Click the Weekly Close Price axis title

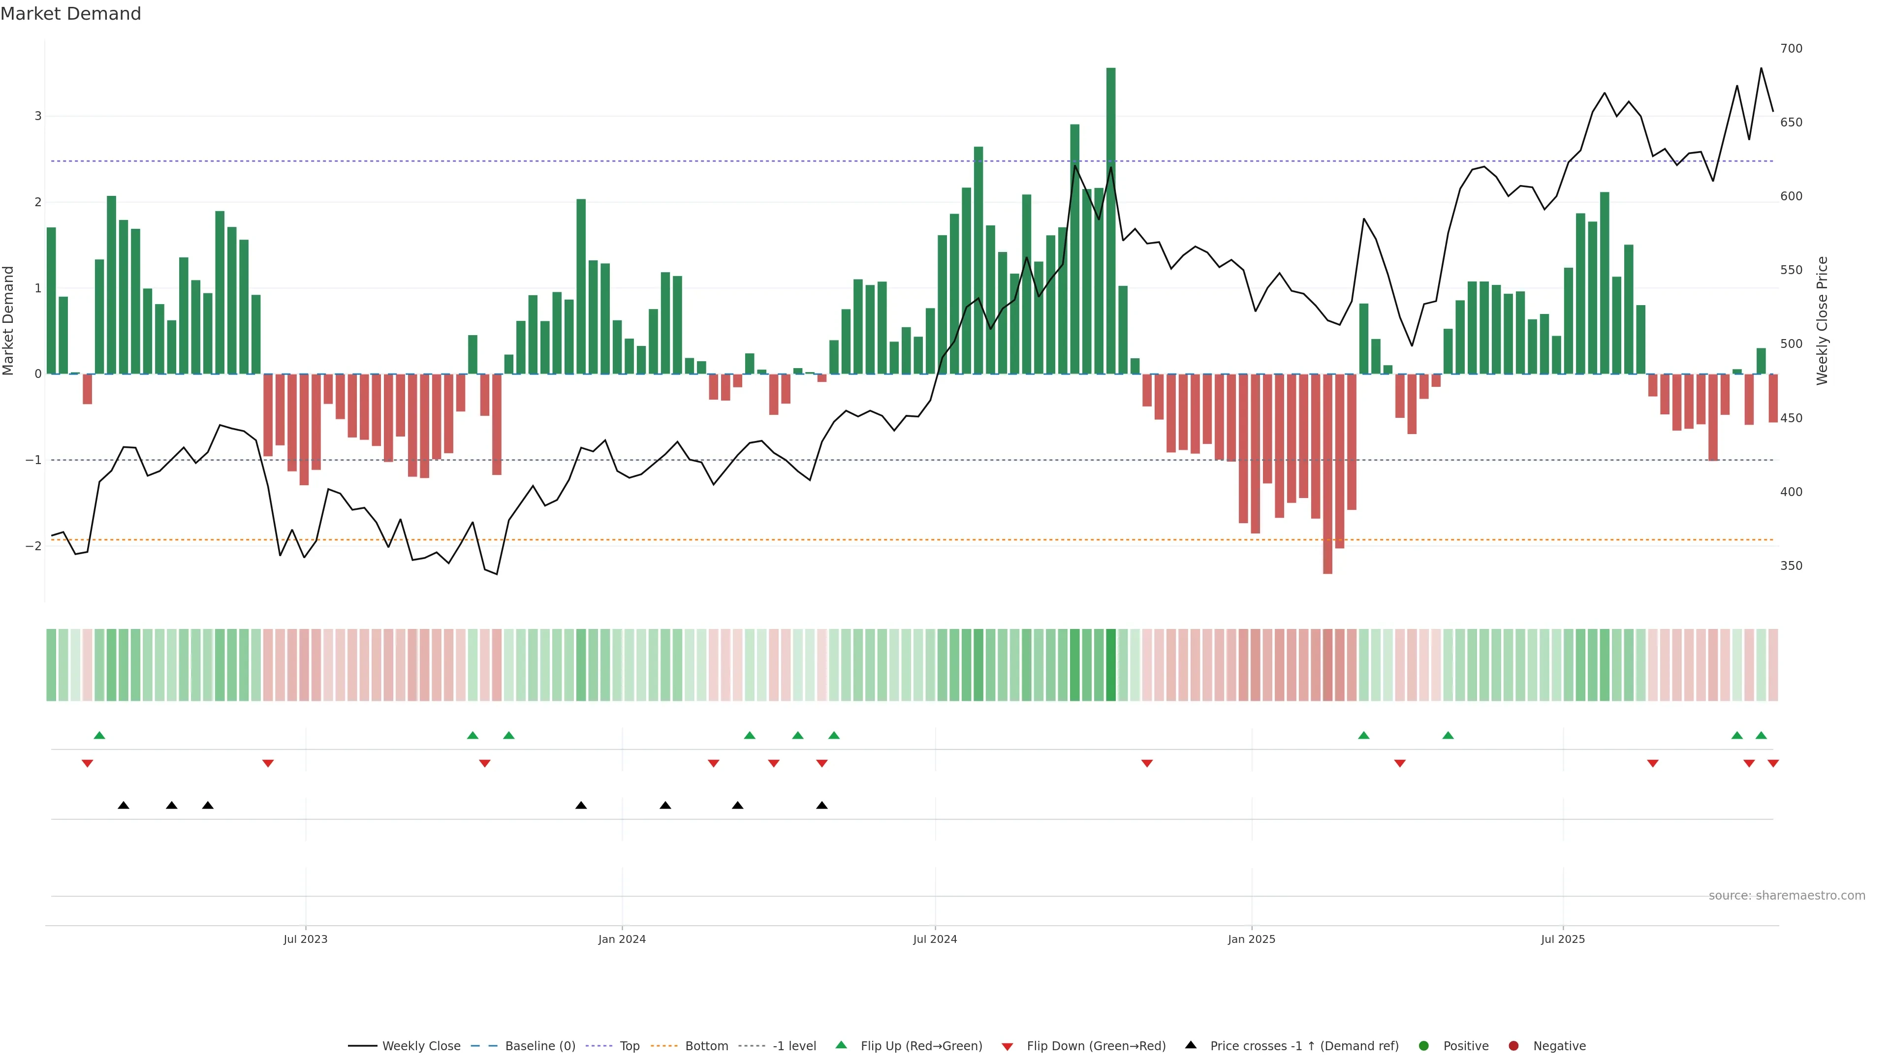pyautogui.click(x=1823, y=320)
